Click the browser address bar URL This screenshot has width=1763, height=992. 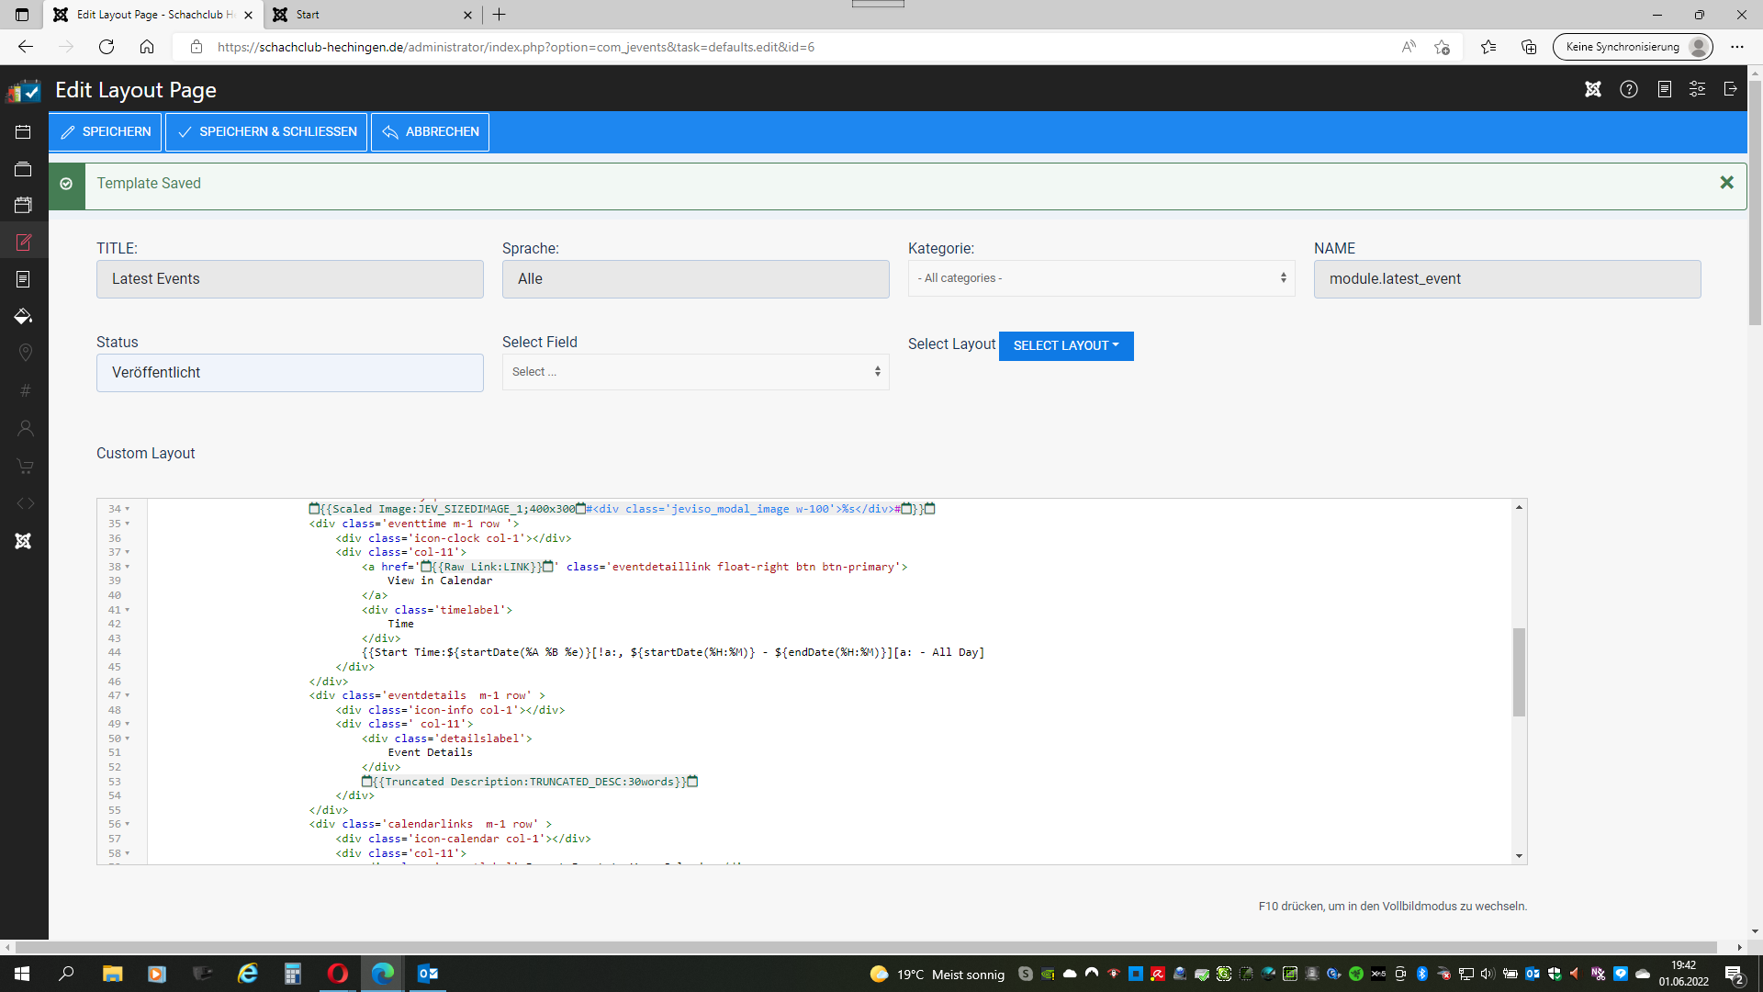click(x=516, y=47)
